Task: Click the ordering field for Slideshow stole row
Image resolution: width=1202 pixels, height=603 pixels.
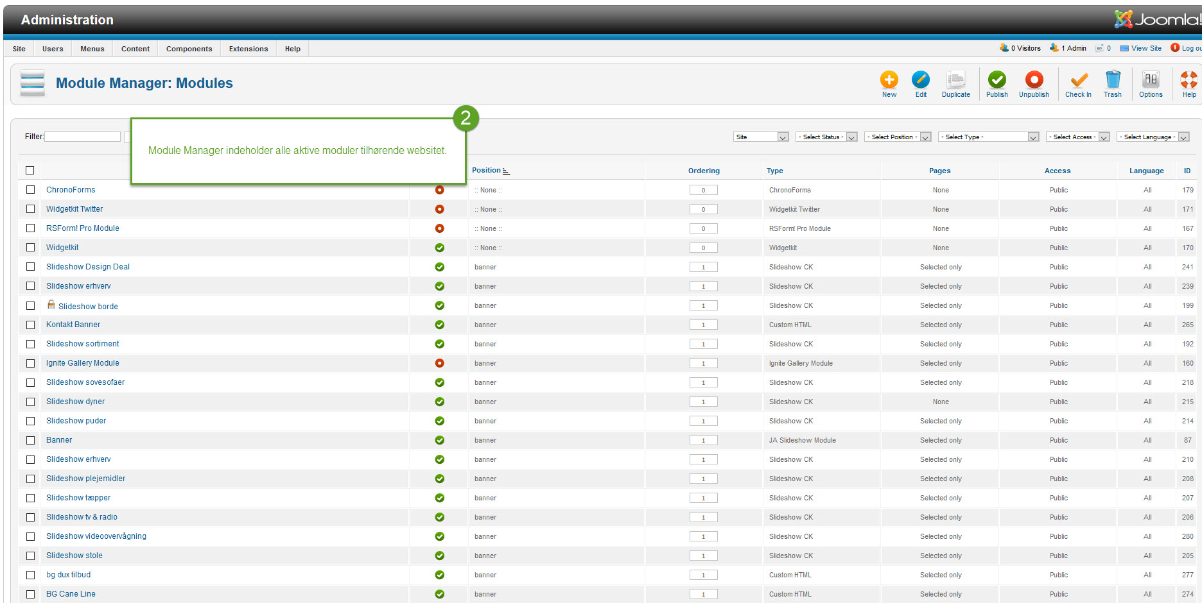Action: tap(703, 556)
